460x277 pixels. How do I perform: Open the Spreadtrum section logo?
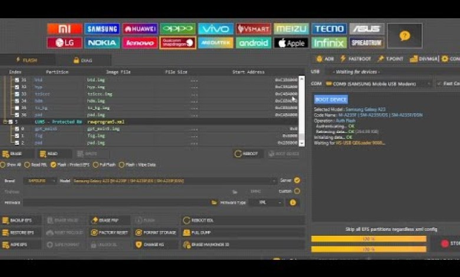367,43
